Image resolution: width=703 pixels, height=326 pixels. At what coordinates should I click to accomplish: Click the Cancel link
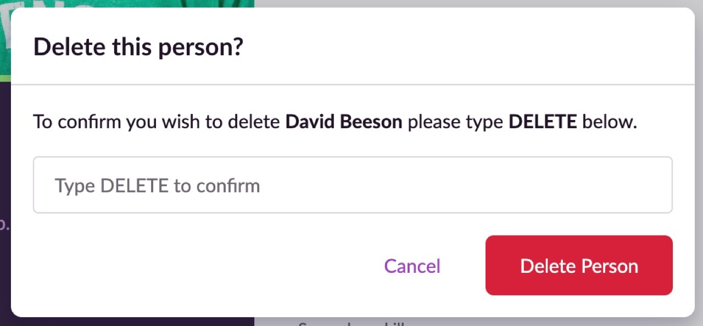tap(412, 266)
